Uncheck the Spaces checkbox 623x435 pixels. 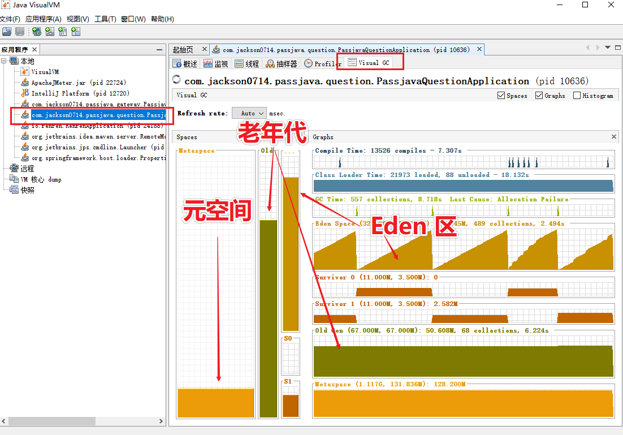501,96
